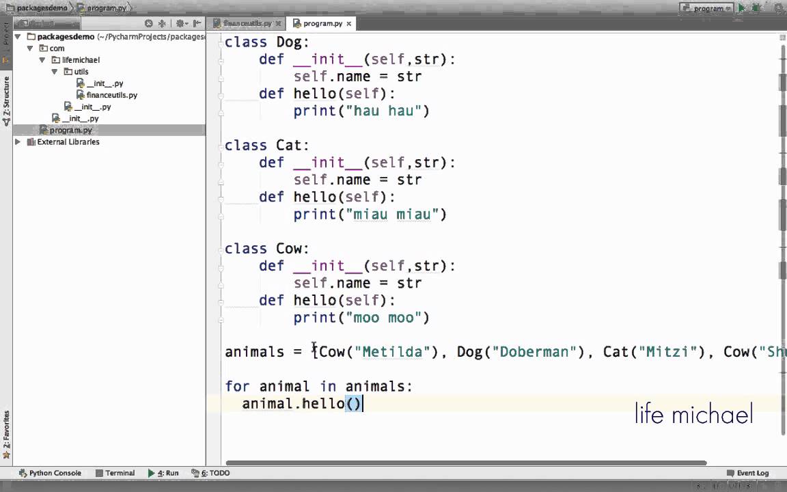The width and height of the screenshot is (787, 492).
Task: Open the 6: TODO tool window
Action: coord(210,473)
